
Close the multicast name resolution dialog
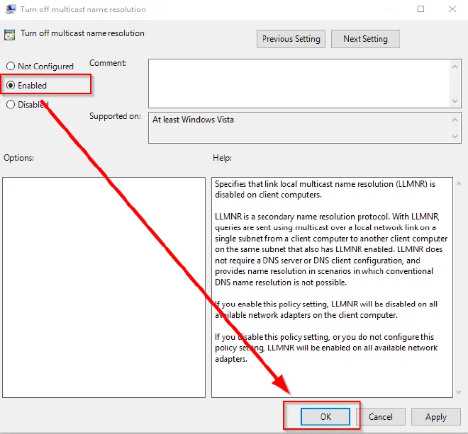click(x=452, y=10)
